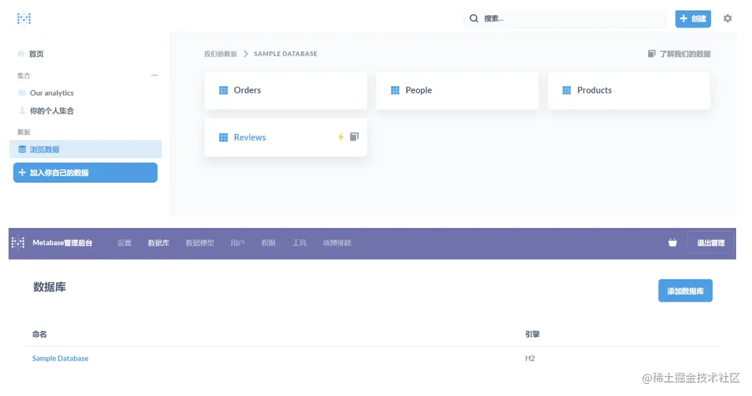Click the person icon for 你的个人集合
Viewport: 752px width, 396px height.
coord(22,111)
